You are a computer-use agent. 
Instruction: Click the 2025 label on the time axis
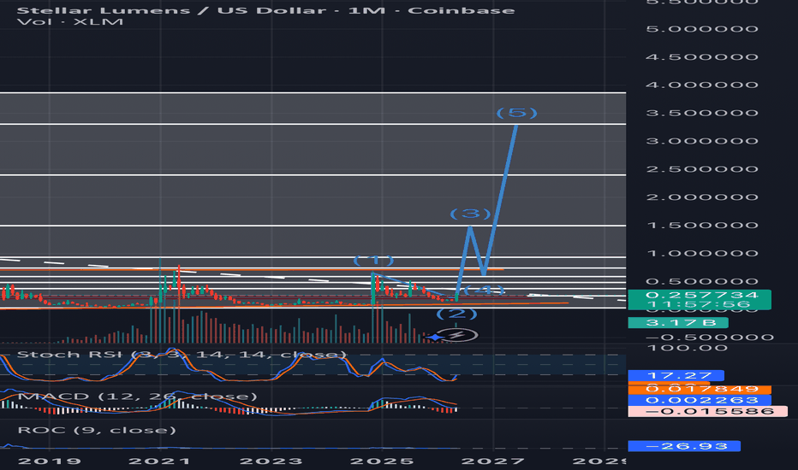point(382,461)
